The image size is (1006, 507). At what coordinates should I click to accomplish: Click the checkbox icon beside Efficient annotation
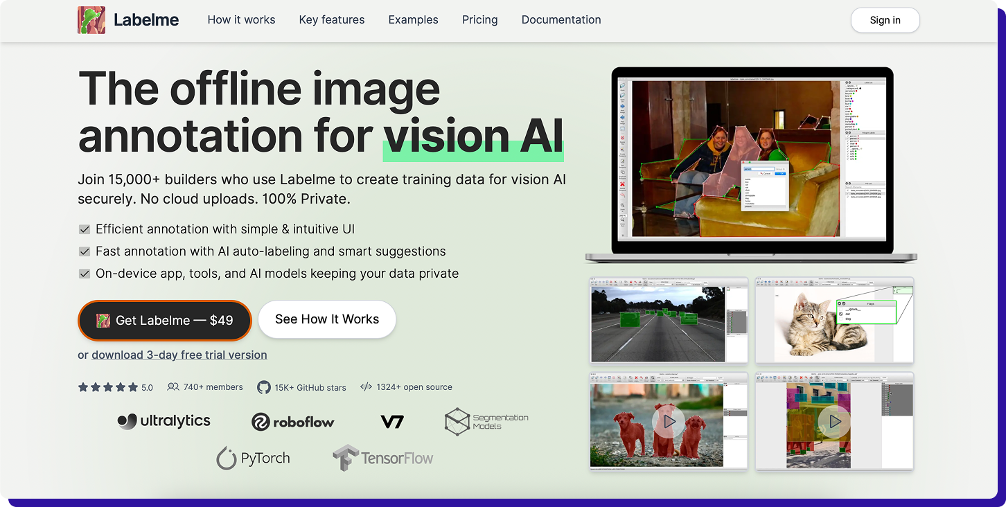[85, 229]
